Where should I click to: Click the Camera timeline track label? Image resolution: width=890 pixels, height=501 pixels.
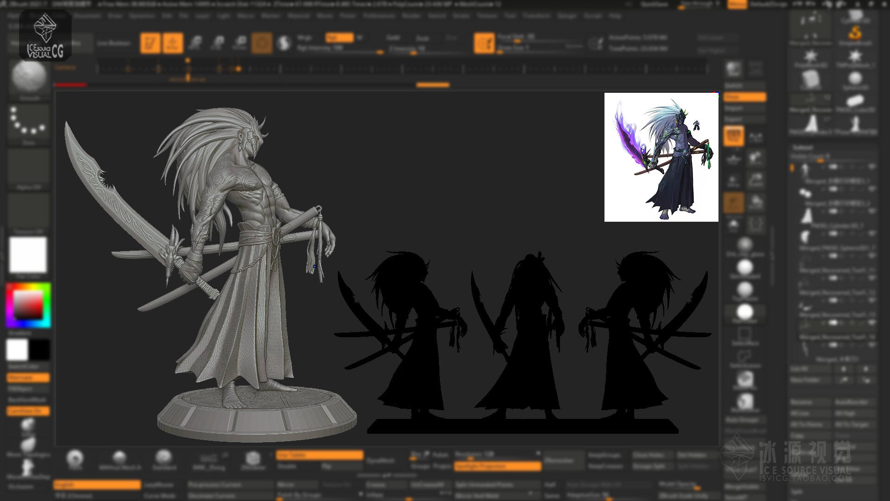coord(65,67)
